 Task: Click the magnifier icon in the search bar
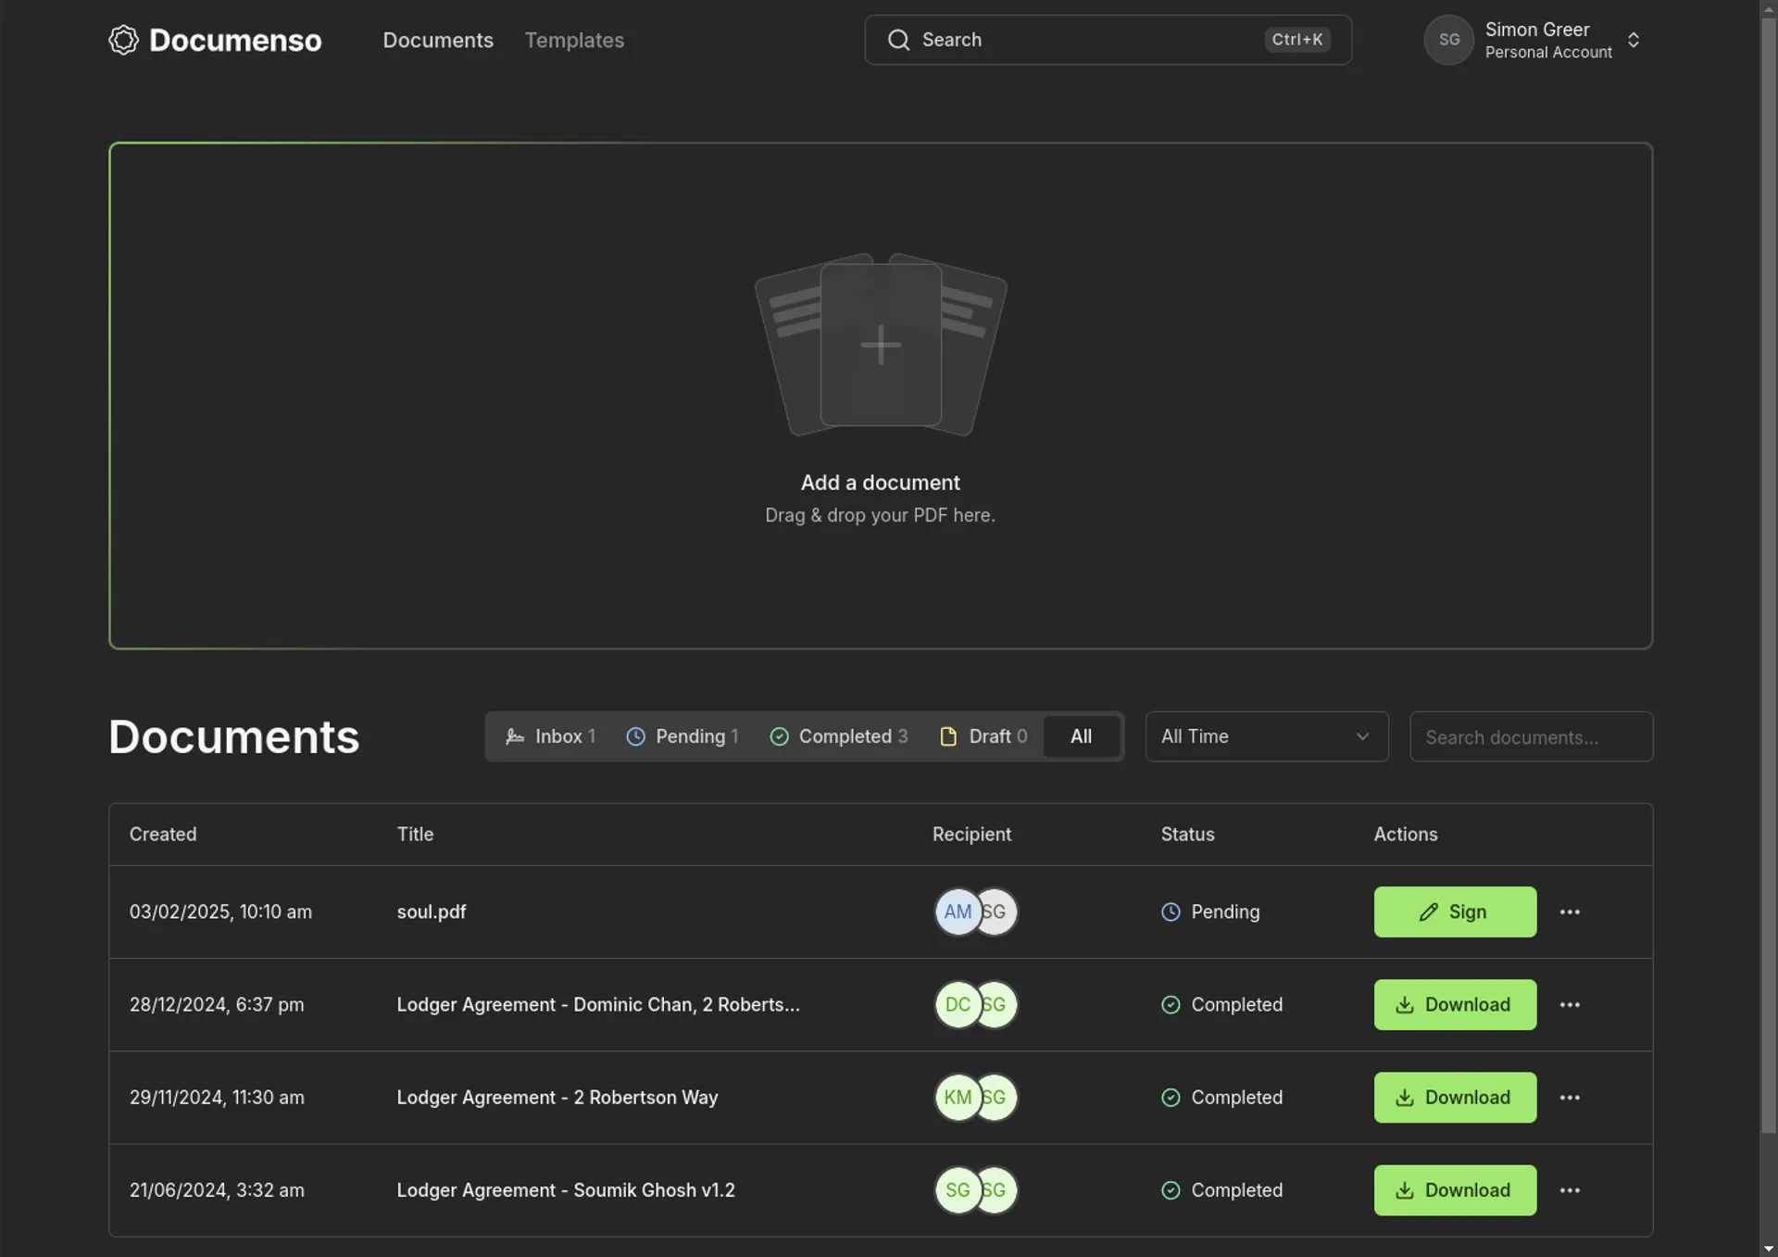898,40
